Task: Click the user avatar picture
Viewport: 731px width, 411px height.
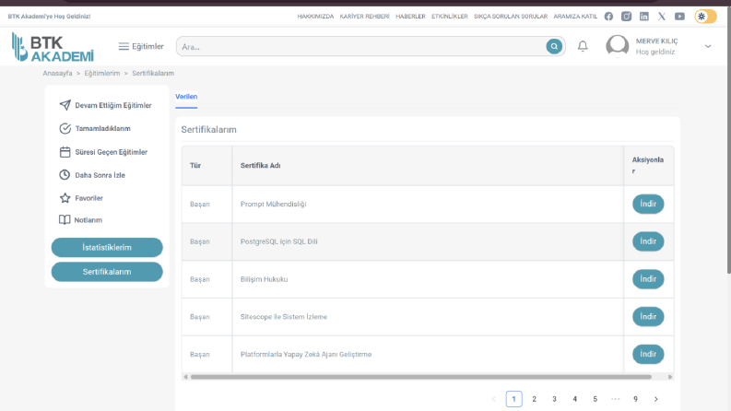Action: (618, 46)
